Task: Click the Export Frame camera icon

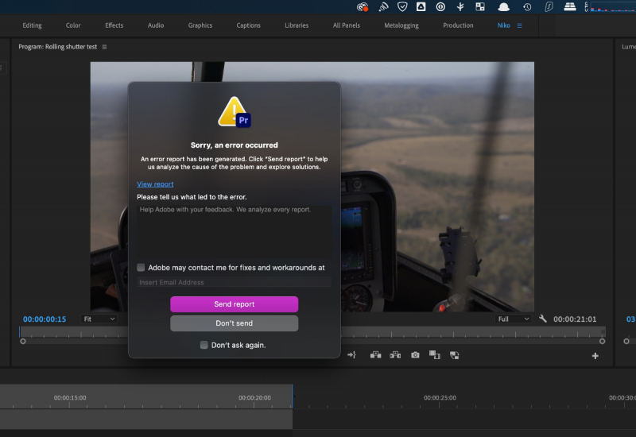Action: coord(415,355)
